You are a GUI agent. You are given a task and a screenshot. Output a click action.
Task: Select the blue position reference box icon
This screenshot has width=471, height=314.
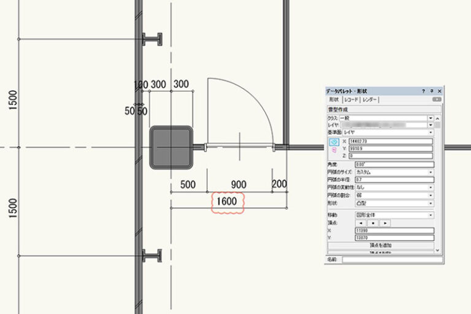click(x=334, y=140)
